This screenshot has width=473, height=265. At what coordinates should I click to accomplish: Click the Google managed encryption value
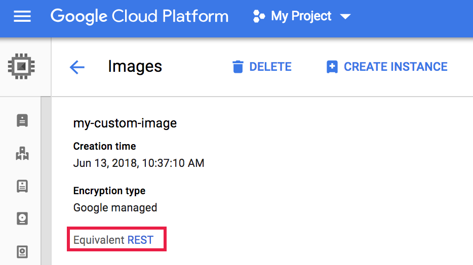[115, 207]
